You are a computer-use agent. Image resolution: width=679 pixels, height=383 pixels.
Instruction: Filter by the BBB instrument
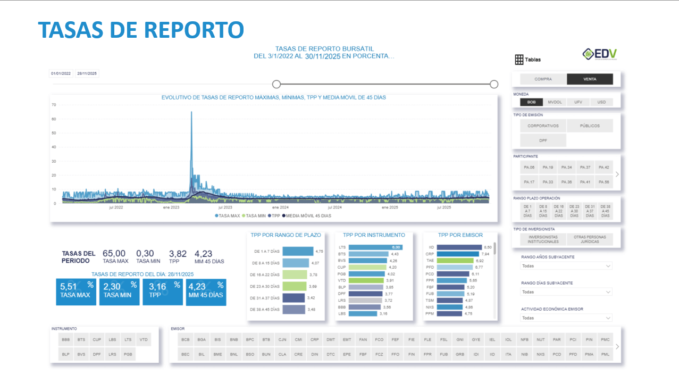click(x=65, y=339)
